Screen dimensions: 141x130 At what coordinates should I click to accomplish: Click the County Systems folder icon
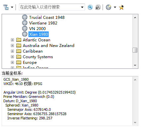coord(19,57)
